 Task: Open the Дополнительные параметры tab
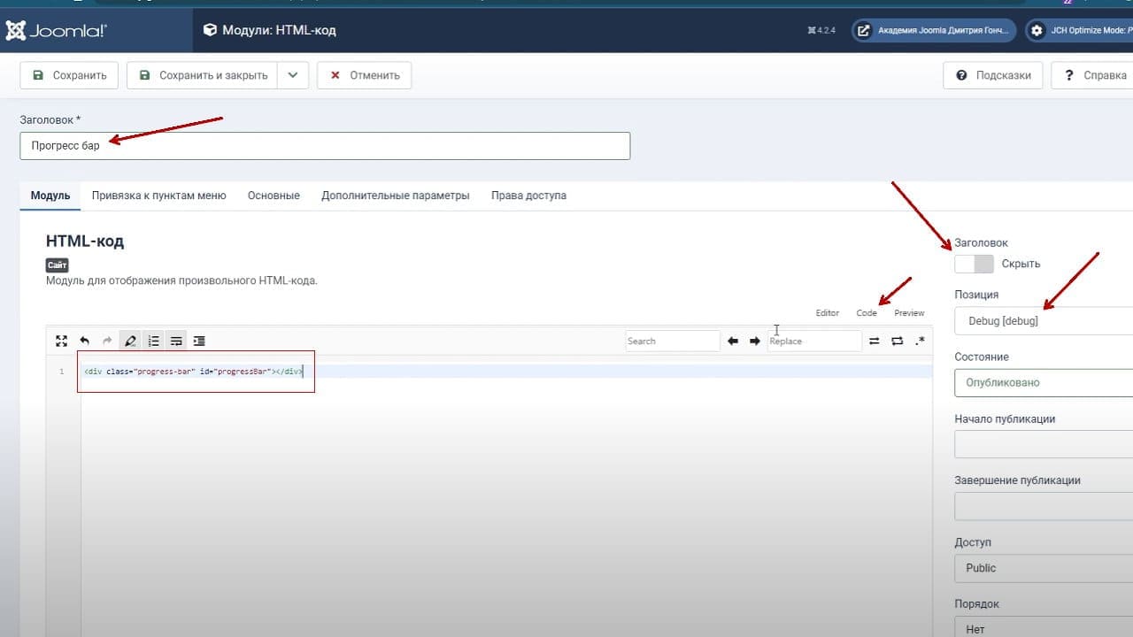click(x=396, y=196)
